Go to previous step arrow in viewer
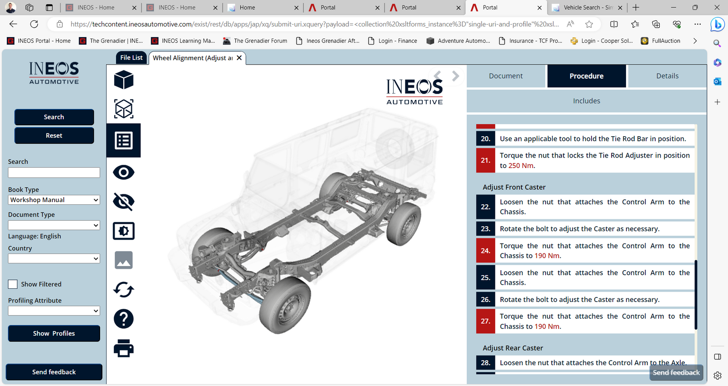 (437, 76)
